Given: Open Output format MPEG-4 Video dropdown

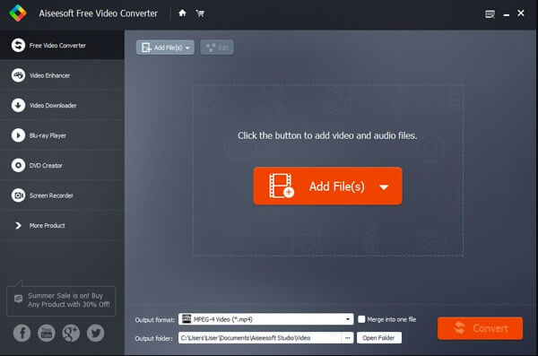Looking at the screenshot, I should pos(266,319).
